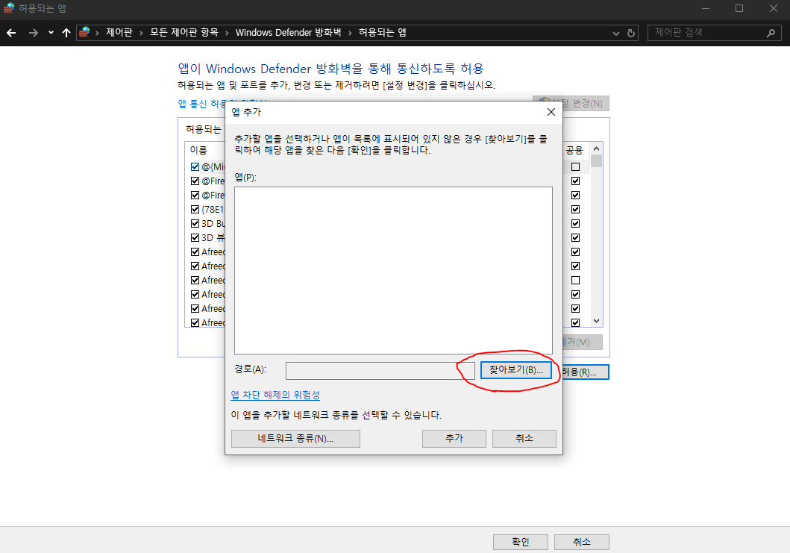Click the up arrow to parent folder
Image resolution: width=790 pixels, height=553 pixels.
[x=66, y=32]
